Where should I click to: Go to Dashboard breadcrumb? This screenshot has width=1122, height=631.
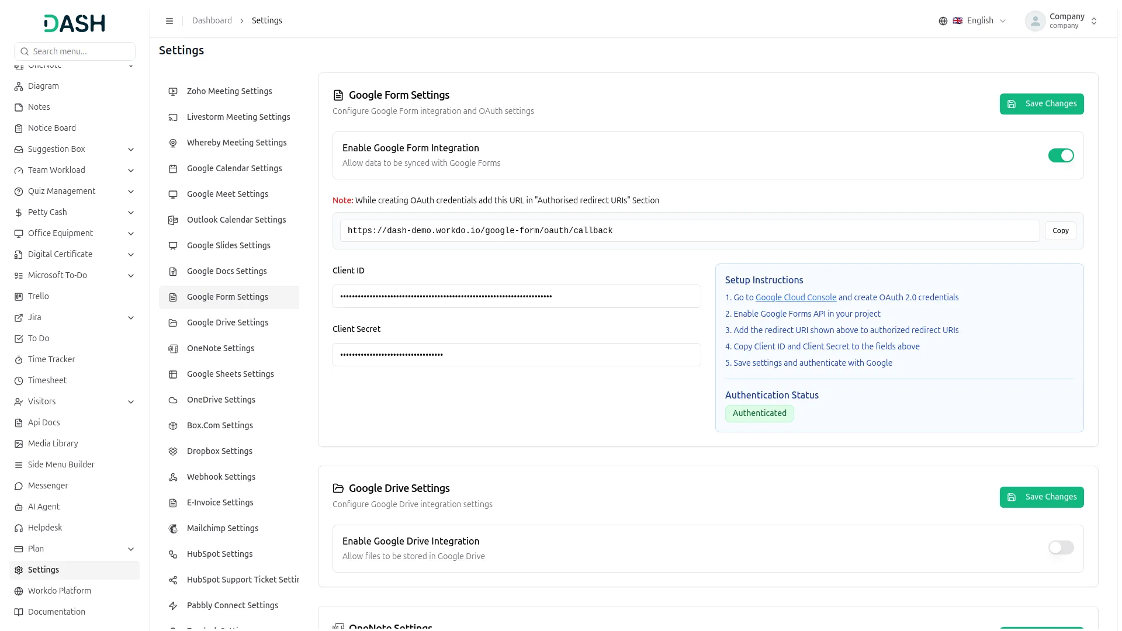(212, 21)
